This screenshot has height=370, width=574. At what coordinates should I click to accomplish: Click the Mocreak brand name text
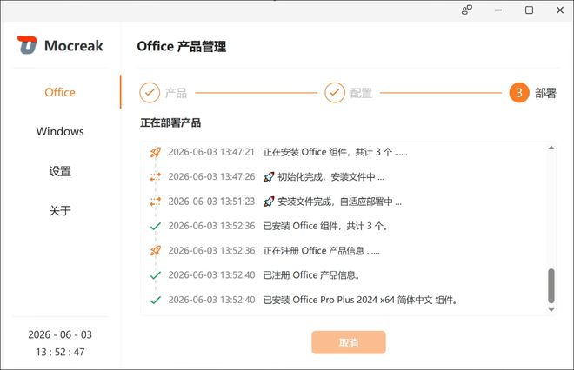[74, 46]
